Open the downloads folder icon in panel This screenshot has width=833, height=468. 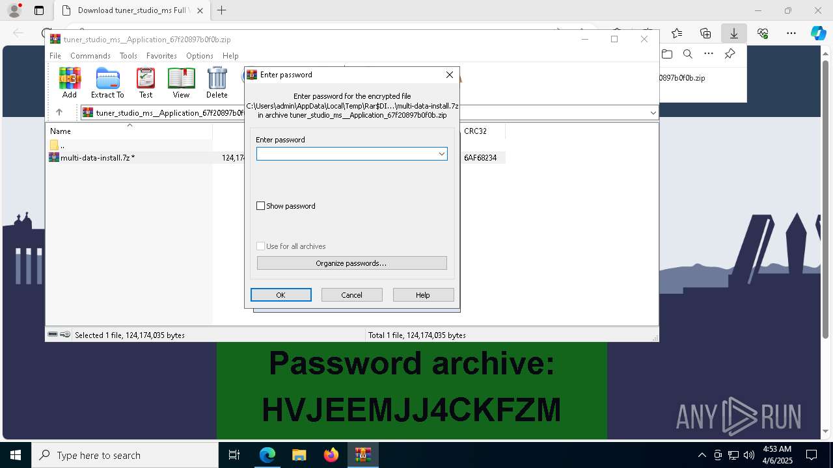coord(666,54)
